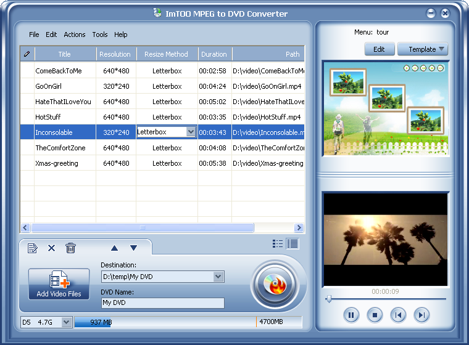The width and height of the screenshot is (469, 345).
Task: Click duration 00:02:58 of ComeBackToMe
Action: point(213,71)
